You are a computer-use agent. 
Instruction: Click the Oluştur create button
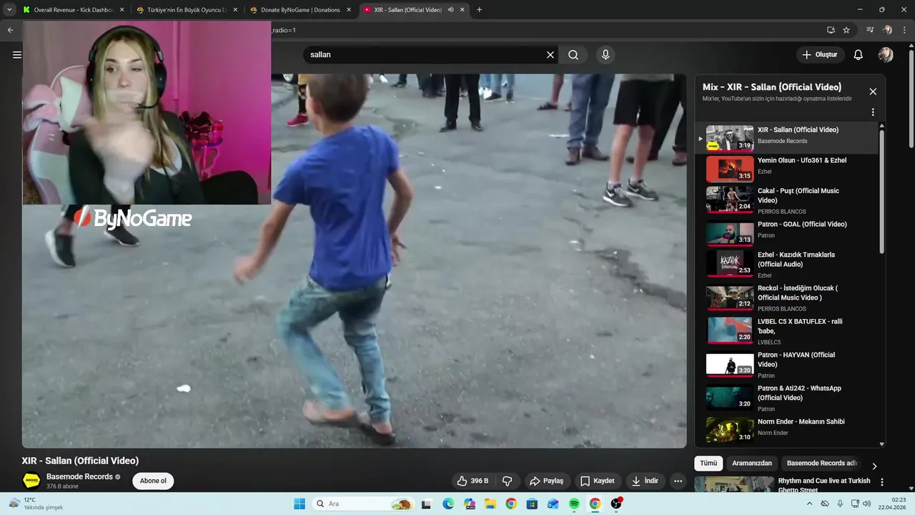click(x=820, y=54)
